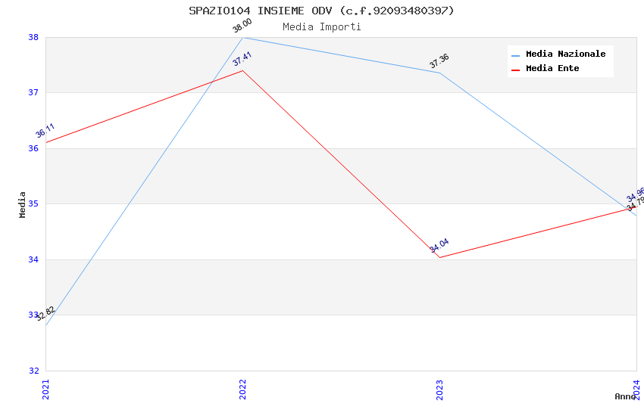644x416 pixels.
Task: Click the Media y-axis title
Action: click(23, 204)
